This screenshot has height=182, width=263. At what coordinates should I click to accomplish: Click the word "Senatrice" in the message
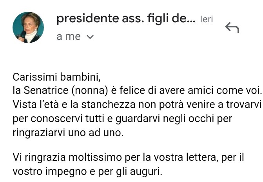pos(46,90)
